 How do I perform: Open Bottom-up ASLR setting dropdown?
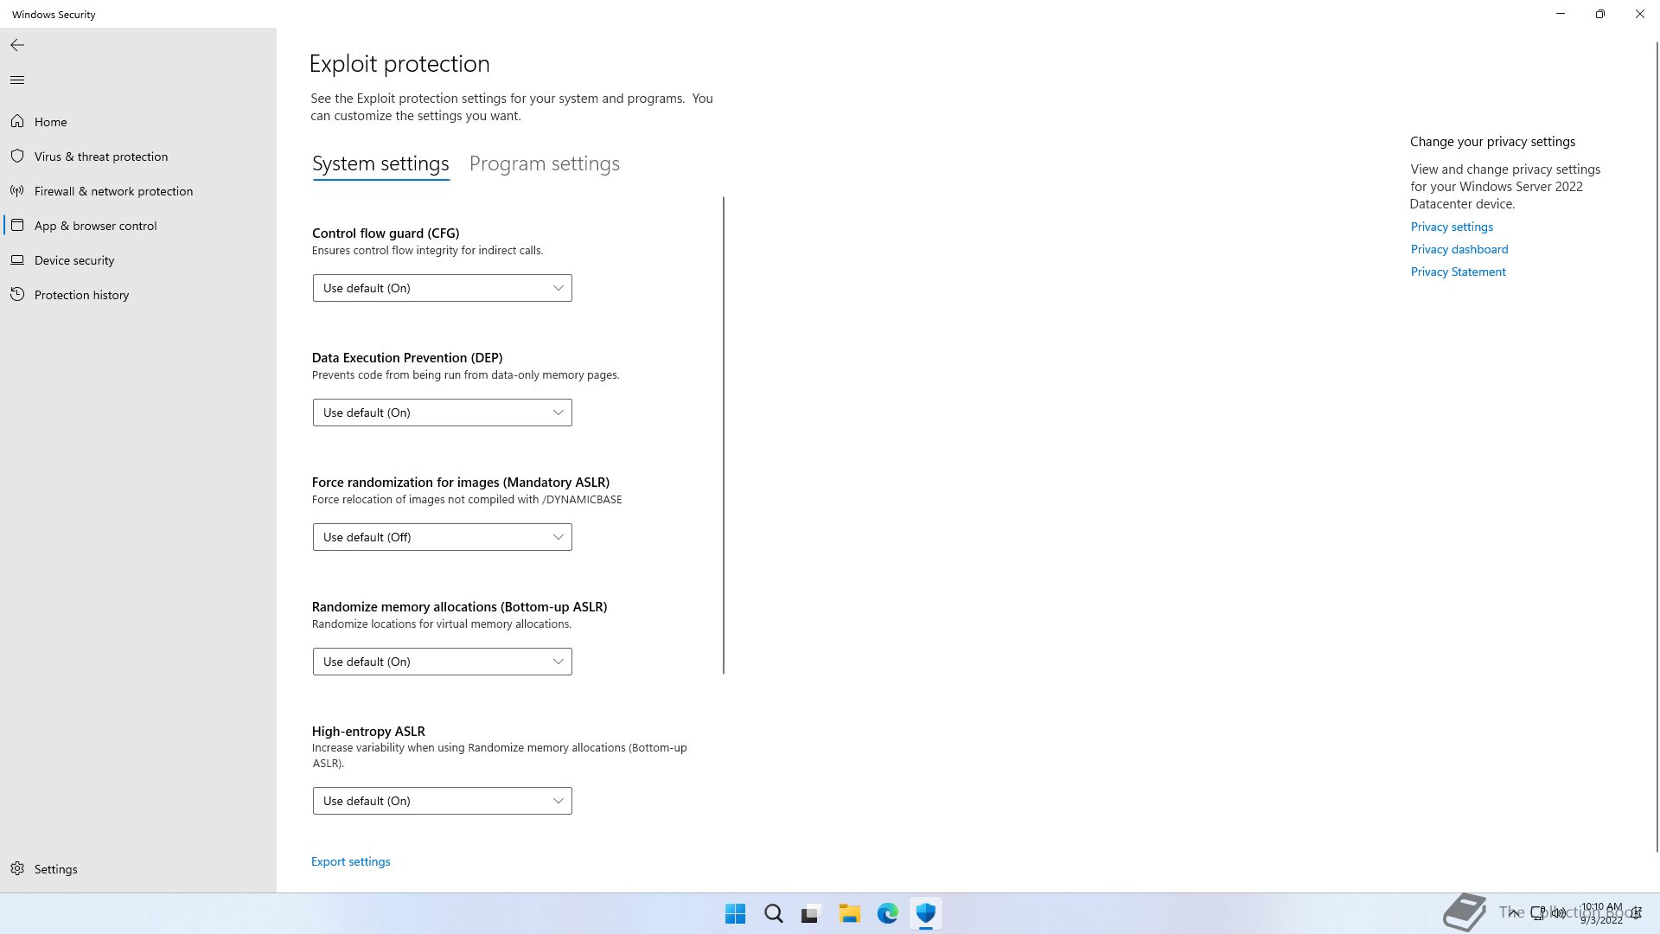(442, 662)
